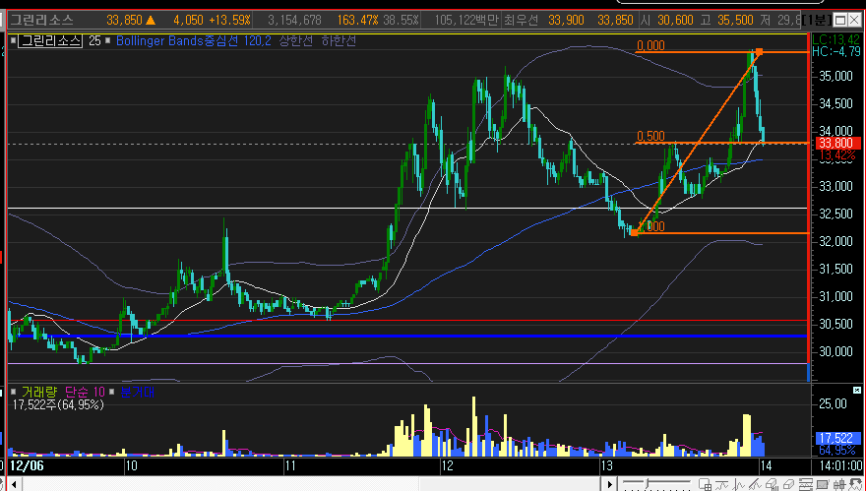Select the Fibonacci 0.000 level line
The height and width of the screenshot is (491, 866).
click(x=720, y=52)
